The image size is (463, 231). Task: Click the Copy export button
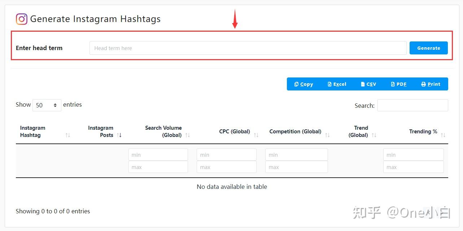click(x=303, y=84)
